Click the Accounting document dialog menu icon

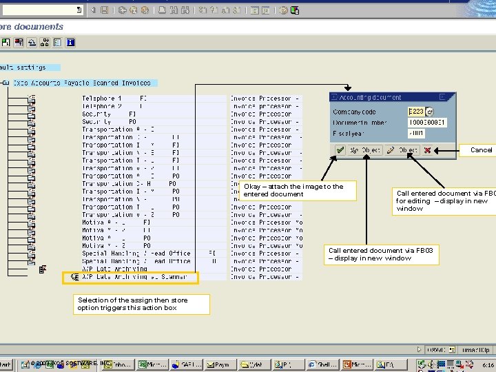(335, 97)
